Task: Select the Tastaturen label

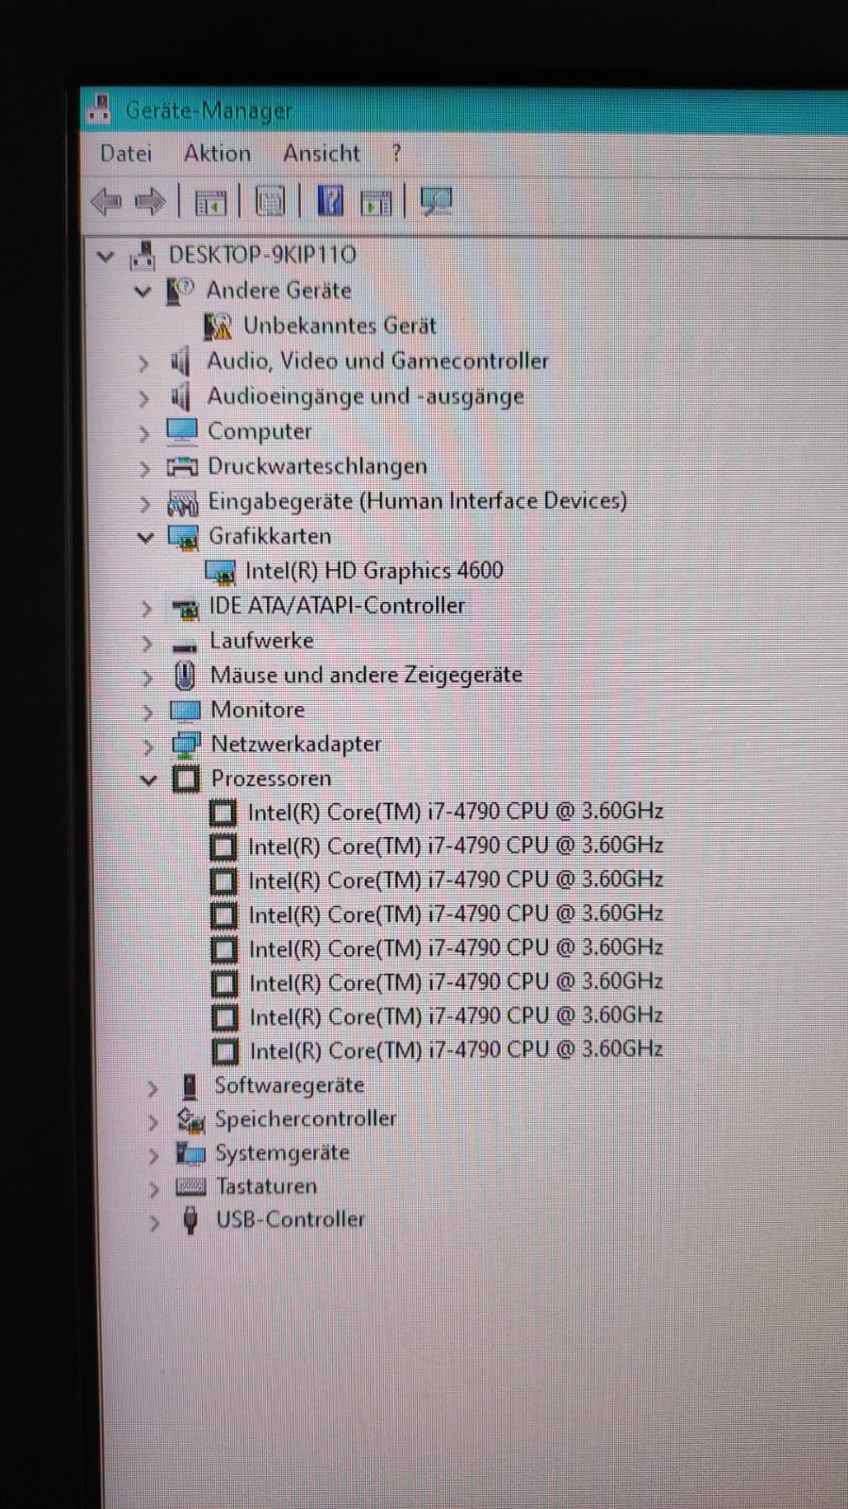Action: (x=266, y=1186)
